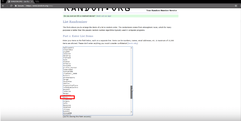Click list entry 'kutors'
Viewport: 241px width, 121px height.
pos(66,76)
